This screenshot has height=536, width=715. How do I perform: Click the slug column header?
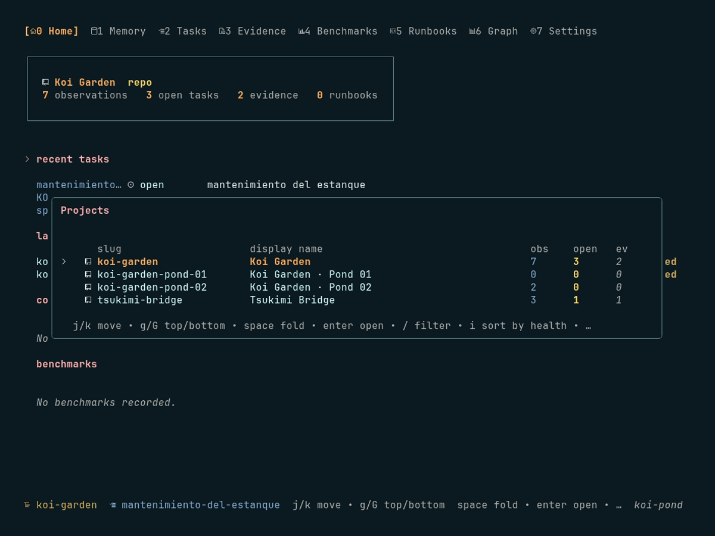click(109, 249)
